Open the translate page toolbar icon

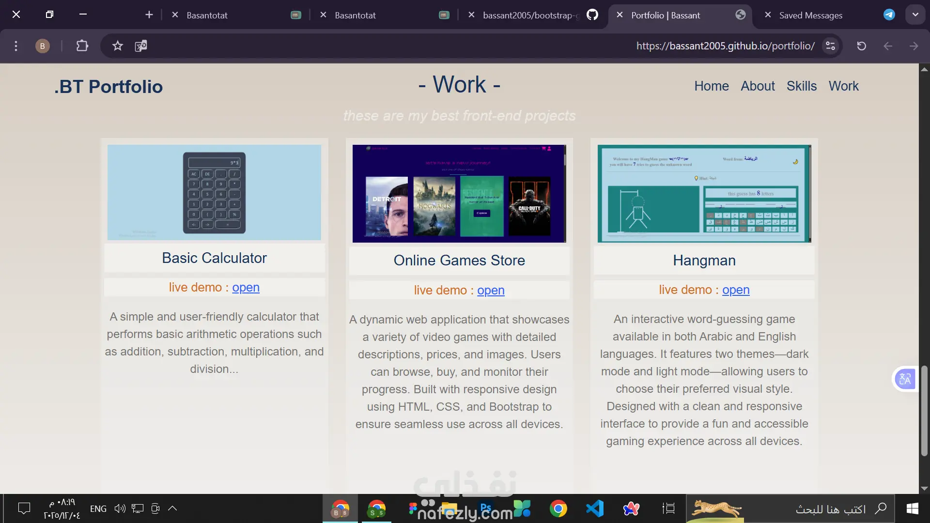click(141, 46)
